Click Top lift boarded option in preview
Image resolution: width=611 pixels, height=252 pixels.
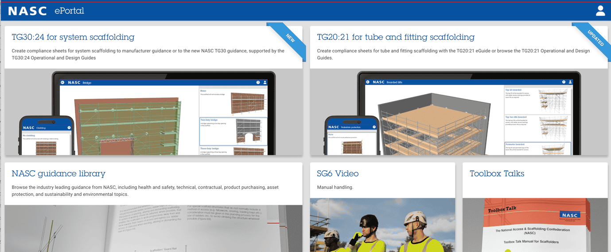tap(538, 100)
